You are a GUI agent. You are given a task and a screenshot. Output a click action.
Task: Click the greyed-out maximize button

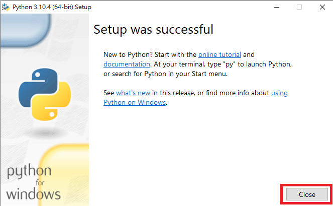coord(299,7)
